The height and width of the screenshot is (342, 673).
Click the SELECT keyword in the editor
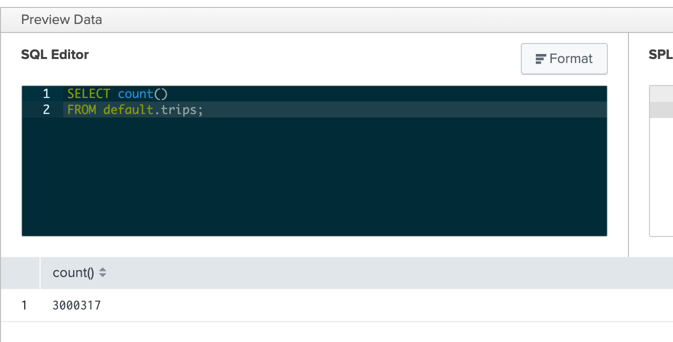(88, 93)
